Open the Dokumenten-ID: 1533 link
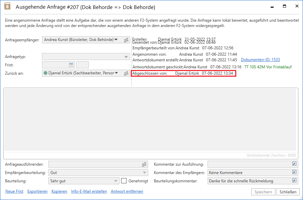 coord(260,60)
